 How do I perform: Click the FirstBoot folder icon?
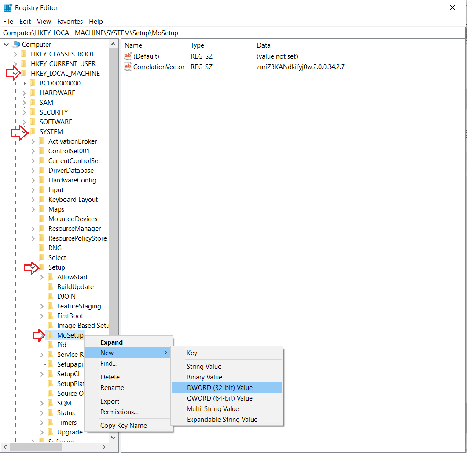51,316
